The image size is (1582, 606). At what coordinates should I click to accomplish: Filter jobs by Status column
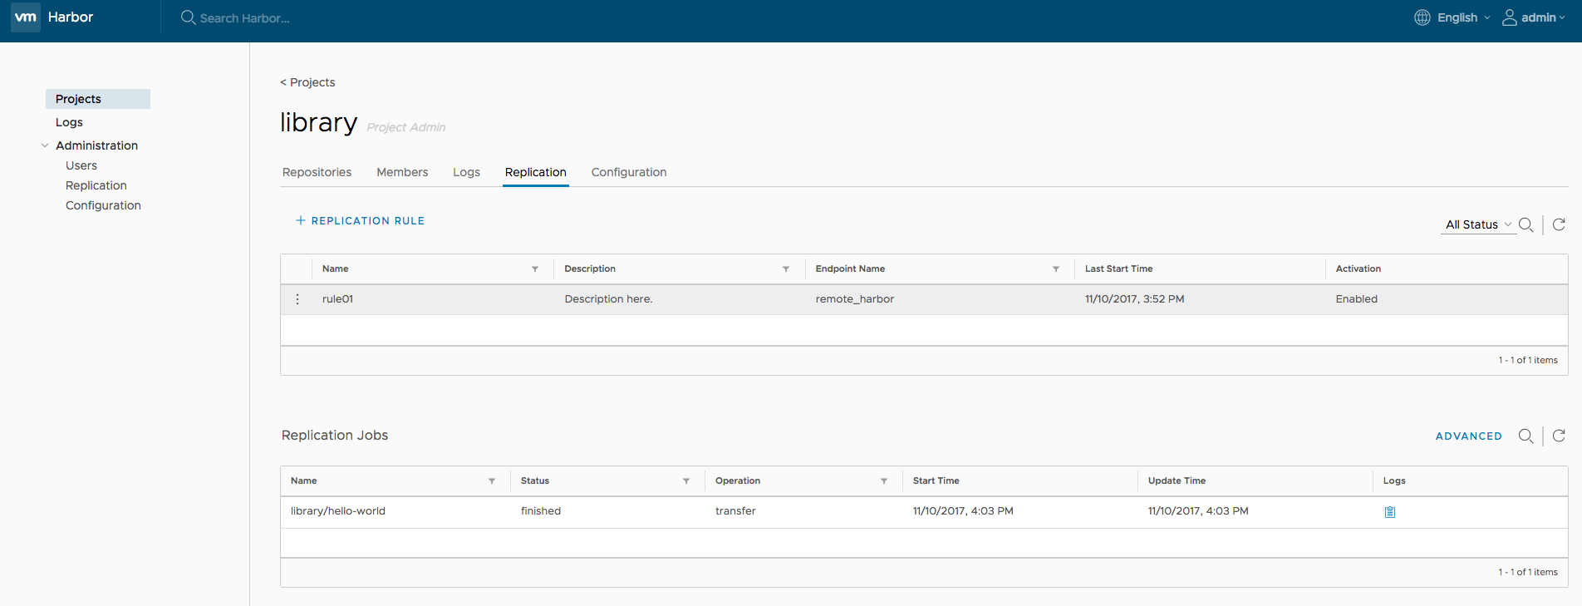[686, 481]
